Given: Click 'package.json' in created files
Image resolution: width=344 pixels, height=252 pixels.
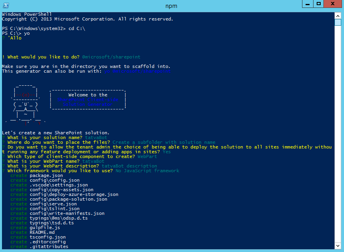Looking at the screenshot, I should tap(46, 176).
